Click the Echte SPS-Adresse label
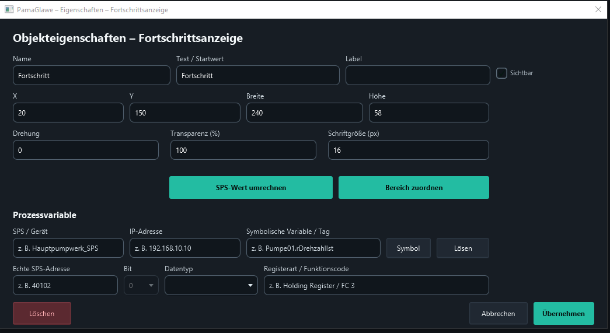Viewport: 610px width, 333px height. tap(41, 269)
